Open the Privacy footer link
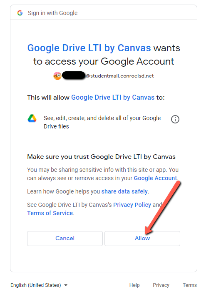Screen dimensions: 206x299 point(161,285)
